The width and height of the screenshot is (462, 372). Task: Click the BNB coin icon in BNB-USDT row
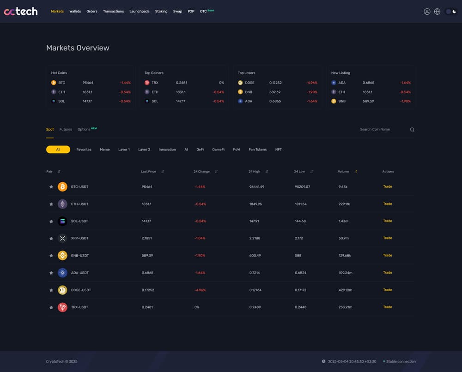pyautogui.click(x=62, y=255)
